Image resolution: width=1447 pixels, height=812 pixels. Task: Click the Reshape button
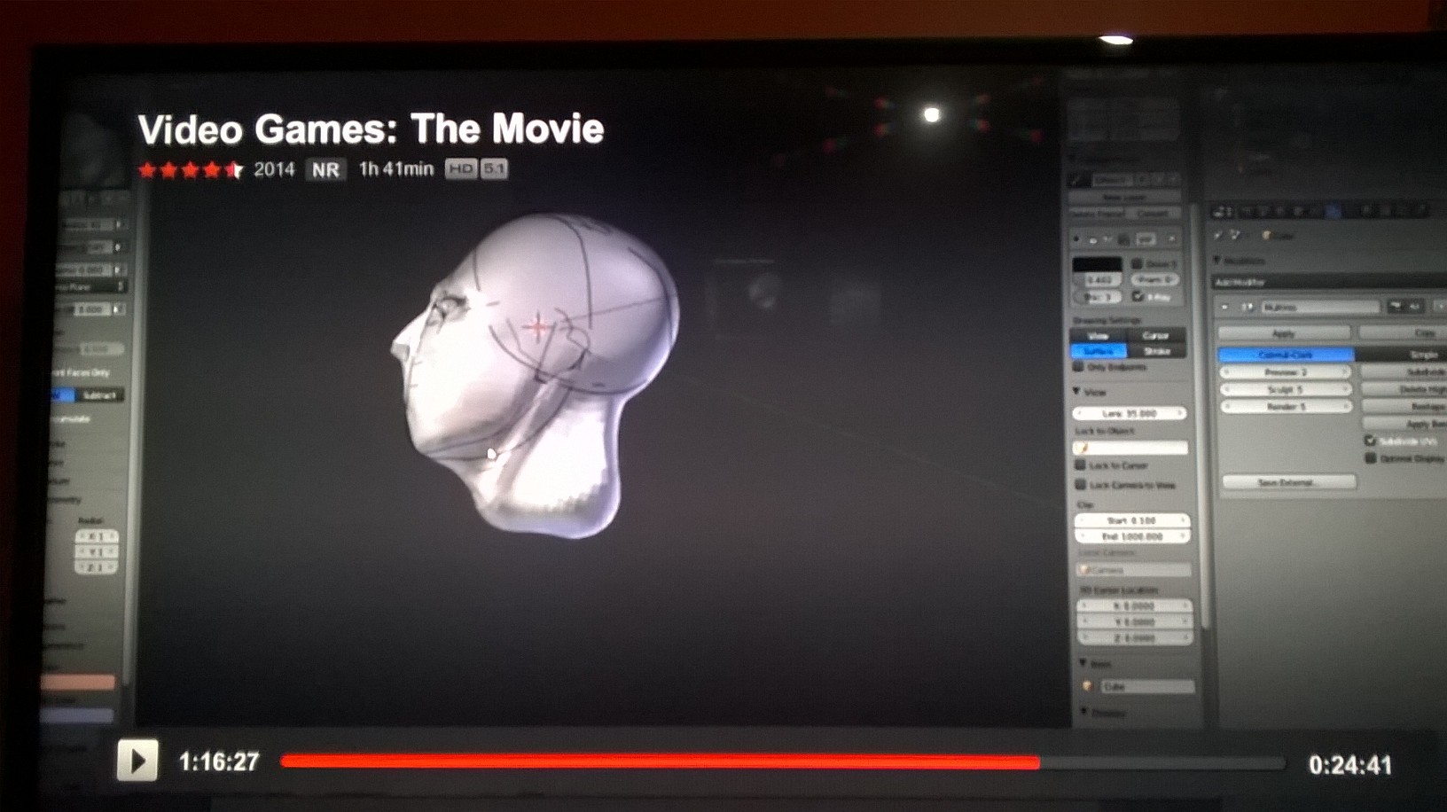click(1404, 406)
